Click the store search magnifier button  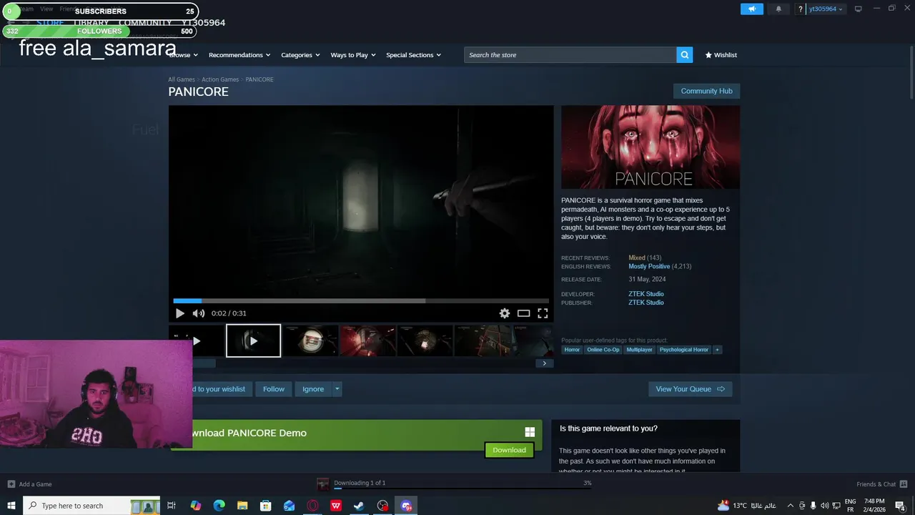tap(685, 55)
